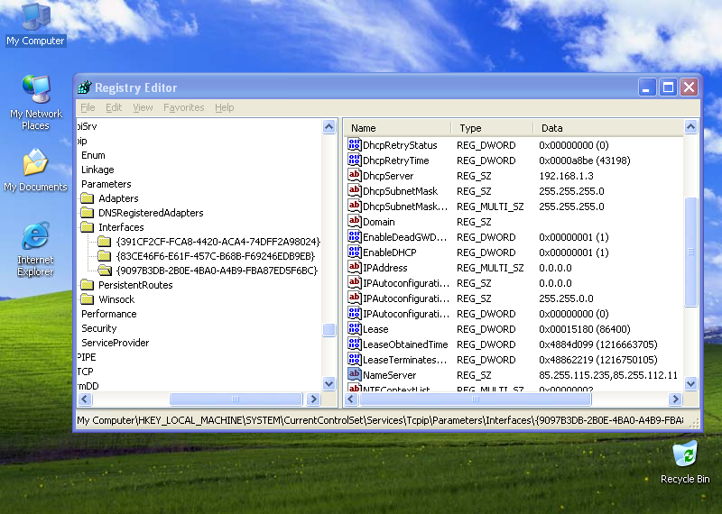Click the Lease DWORD value icon

point(354,328)
